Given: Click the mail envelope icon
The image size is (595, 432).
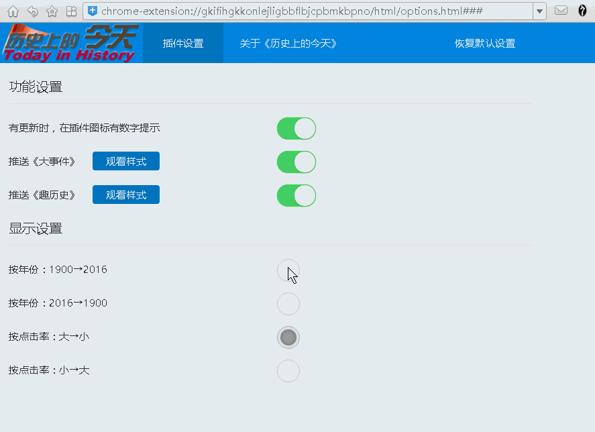Looking at the screenshot, I should pyautogui.click(x=561, y=11).
